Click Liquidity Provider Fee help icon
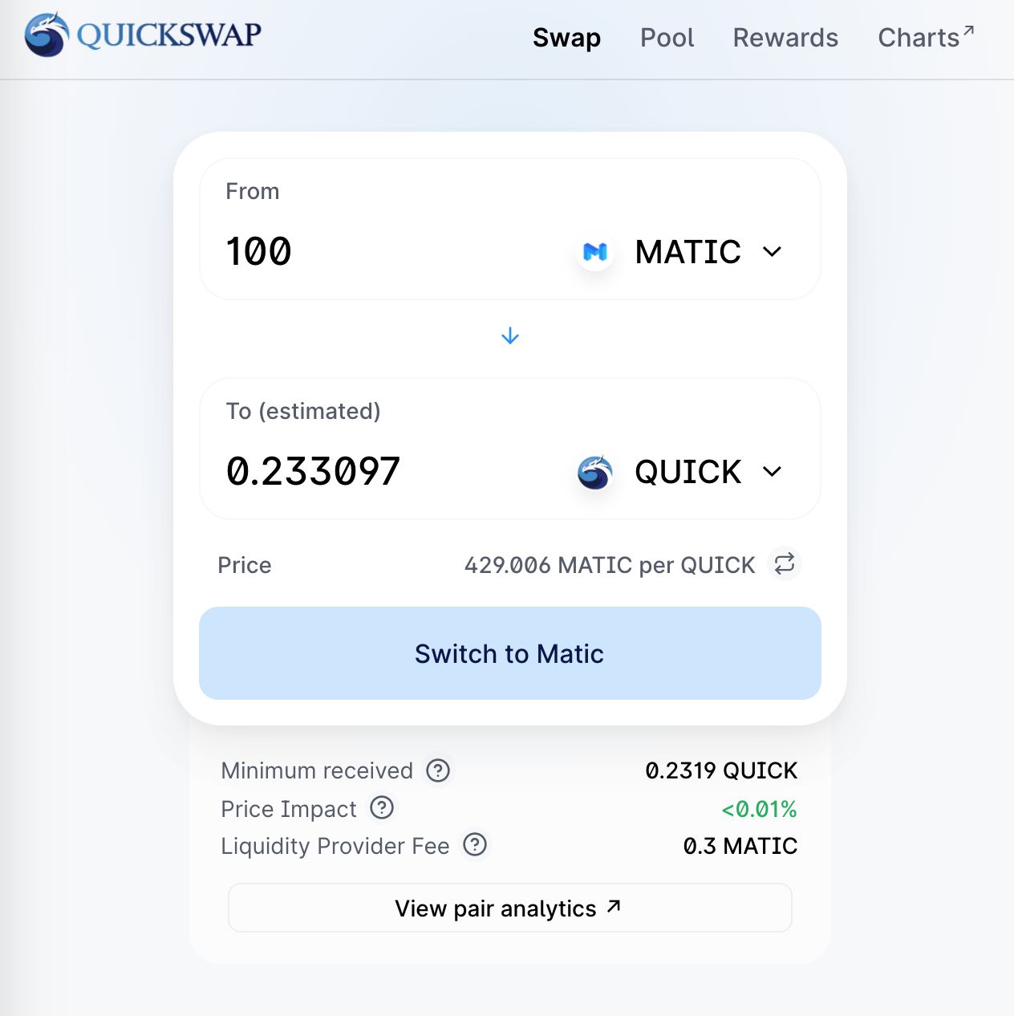The width and height of the screenshot is (1014, 1016). coord(475,845)
